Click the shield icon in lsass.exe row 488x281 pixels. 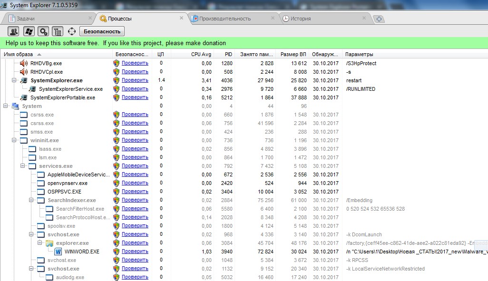pos(116,149)
